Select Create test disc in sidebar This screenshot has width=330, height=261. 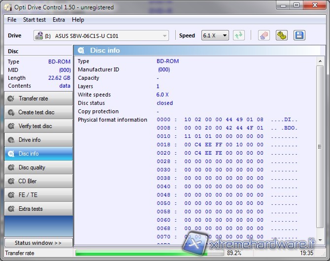[x=38, y=112]
